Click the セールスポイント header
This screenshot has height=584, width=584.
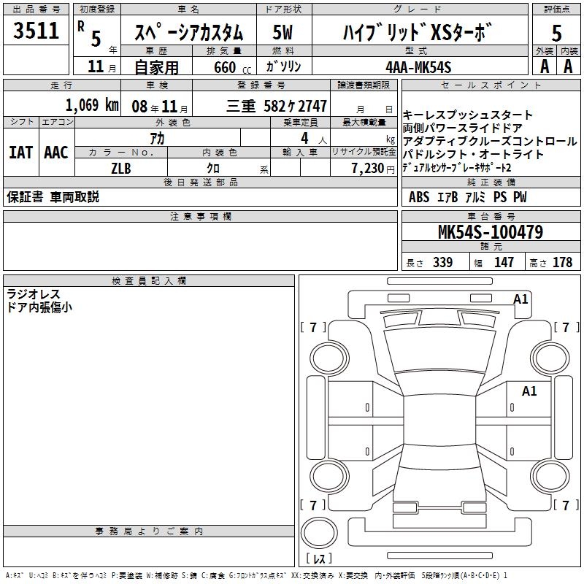pyautogui.click(x=491, y=85)
